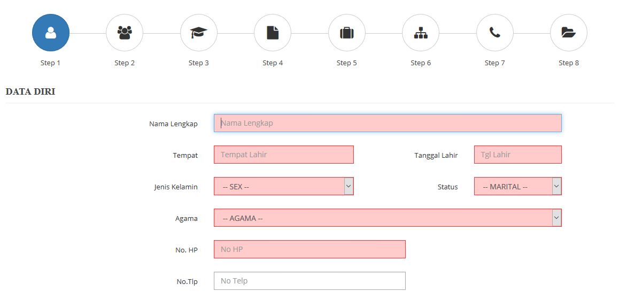The width and height of the screenshot is (619, 299).
Task: Expand the Jenis Kelamin SEX dropdown
Action: 283,187
